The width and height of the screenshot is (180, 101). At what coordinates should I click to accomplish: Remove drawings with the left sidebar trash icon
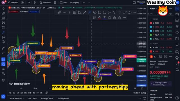pyautogui.click(x=3, y=80)
